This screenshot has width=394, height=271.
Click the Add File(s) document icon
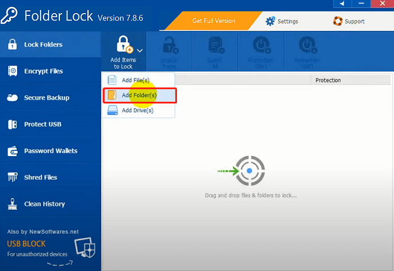click(112, 80)
